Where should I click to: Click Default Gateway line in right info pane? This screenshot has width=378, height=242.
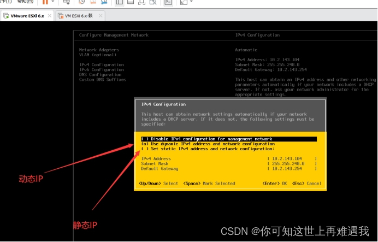pyautogui.click(x=271, y=70)
